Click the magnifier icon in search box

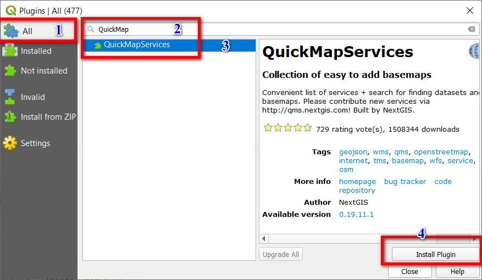(x=90, y=29)
